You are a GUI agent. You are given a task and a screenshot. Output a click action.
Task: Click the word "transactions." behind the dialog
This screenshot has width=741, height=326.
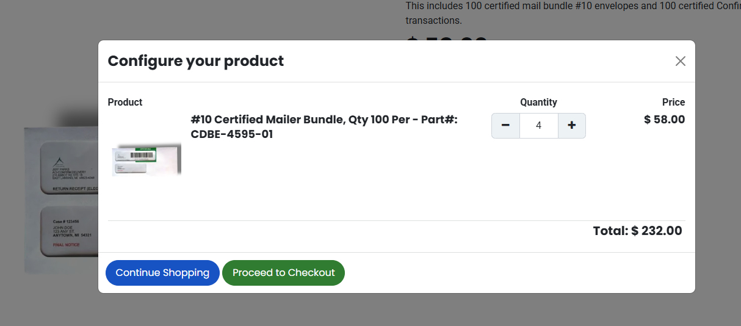point(433,21)
